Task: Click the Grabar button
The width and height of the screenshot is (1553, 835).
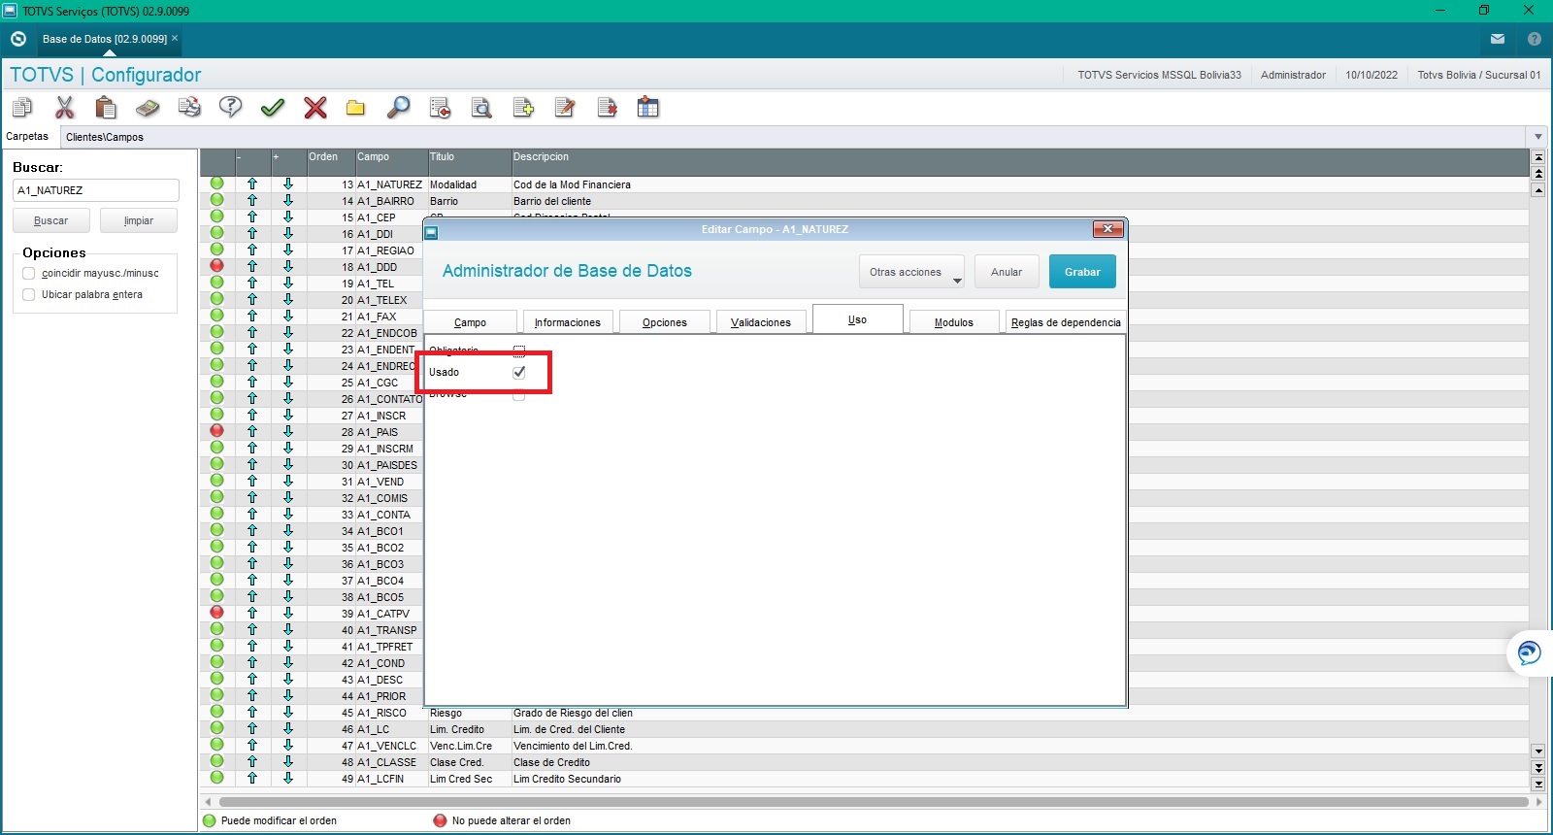Action: (x=1082, y=272)
